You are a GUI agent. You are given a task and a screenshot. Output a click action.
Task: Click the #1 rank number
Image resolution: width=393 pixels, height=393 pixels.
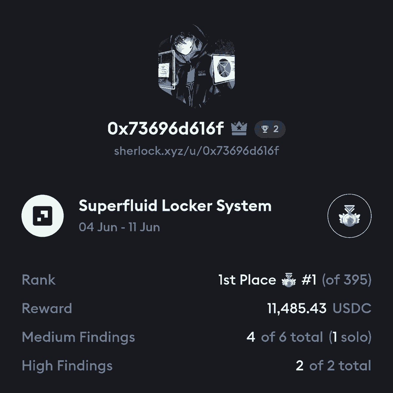pyautogui.click(x=309, y=280)
